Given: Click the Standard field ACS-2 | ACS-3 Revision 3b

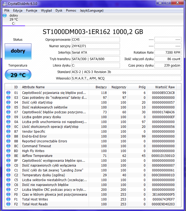Looking at the screenshot, I should [x=126, y=72].
